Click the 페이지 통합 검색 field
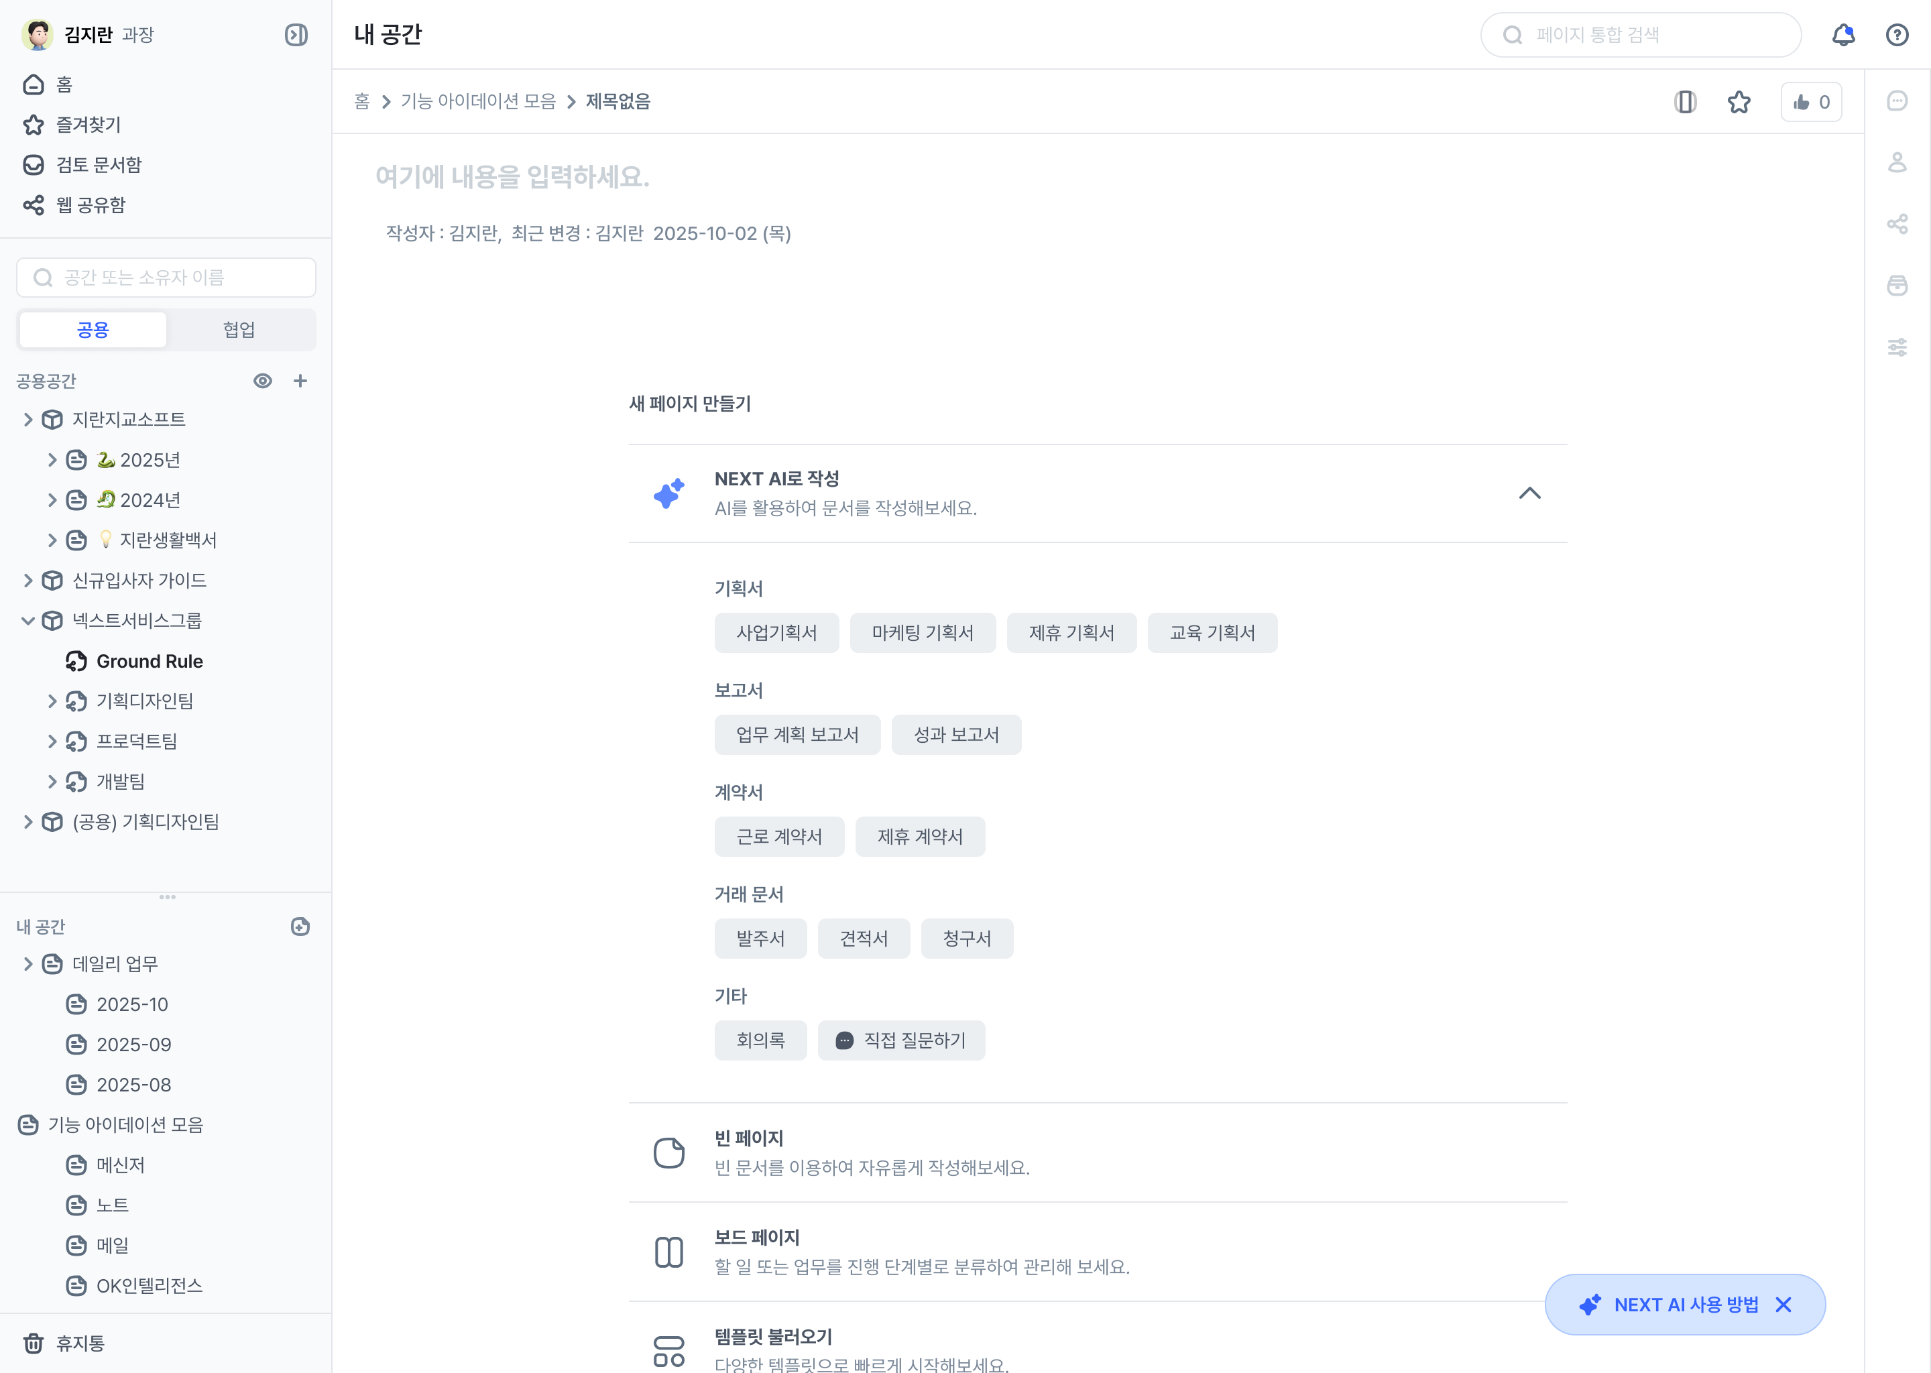 [x=1640, y=35]
